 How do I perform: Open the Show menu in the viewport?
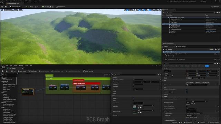21,10
